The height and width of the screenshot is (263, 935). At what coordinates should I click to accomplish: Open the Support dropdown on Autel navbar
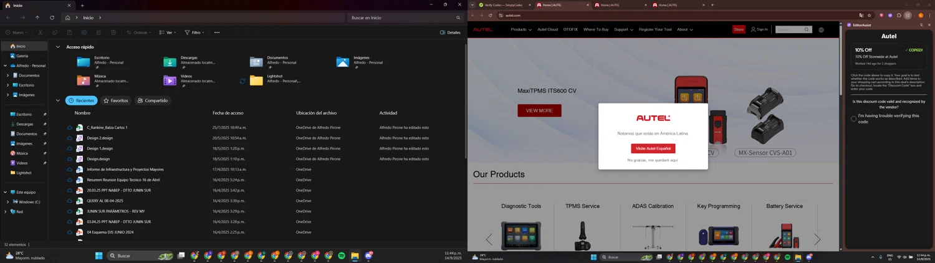(623, 29)
